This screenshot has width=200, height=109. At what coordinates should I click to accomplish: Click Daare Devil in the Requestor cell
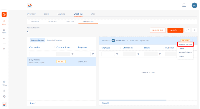pos(82,62)
